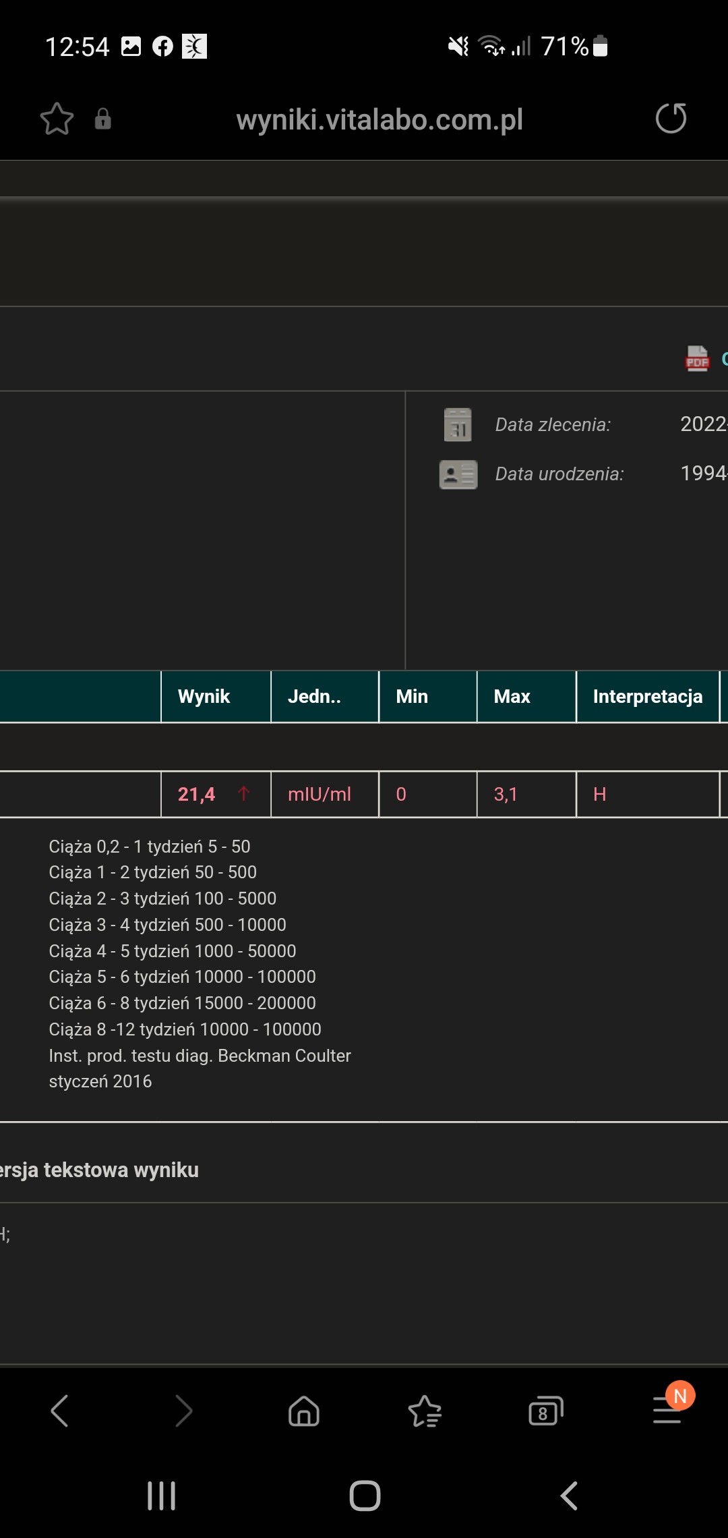
Task: Tap the calendar icon beside Data zlecenia
Action: (x=458, y=425)
